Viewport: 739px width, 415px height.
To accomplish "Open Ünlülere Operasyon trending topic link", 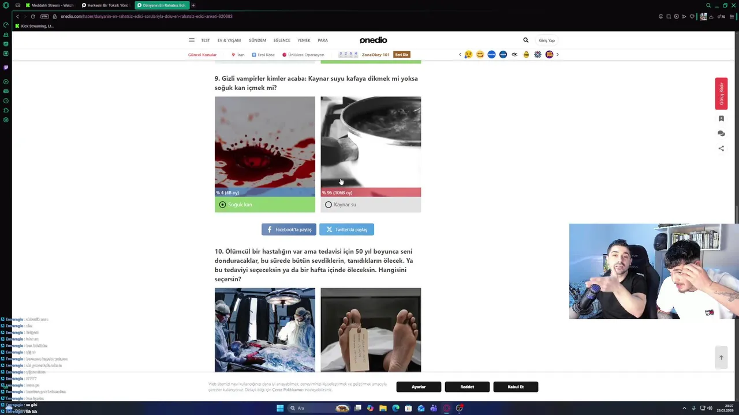I will click(x=304, y=55).
